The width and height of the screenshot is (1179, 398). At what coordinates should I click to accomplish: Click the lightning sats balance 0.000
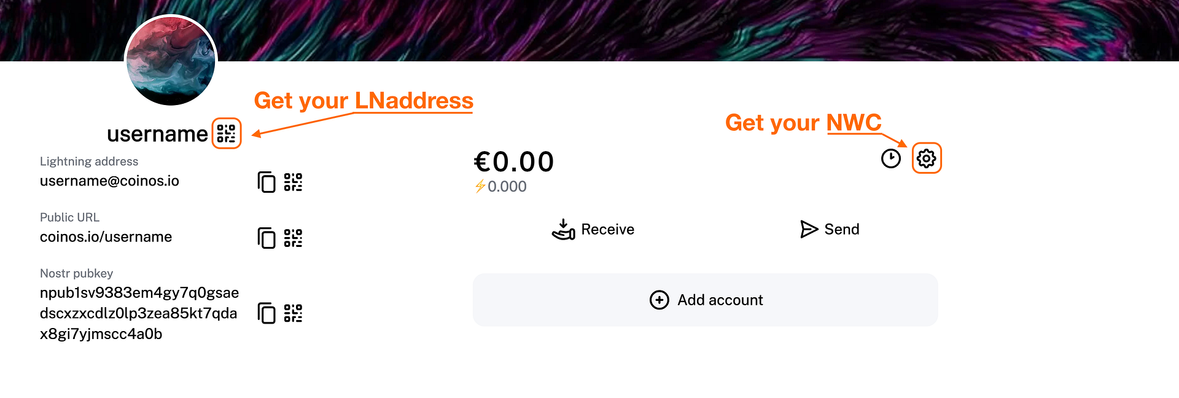(x=506, y=187)
